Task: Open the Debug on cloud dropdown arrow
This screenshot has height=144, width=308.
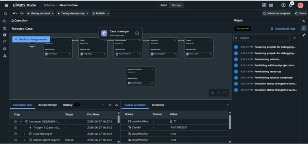Action: click(x=53, y=13)
